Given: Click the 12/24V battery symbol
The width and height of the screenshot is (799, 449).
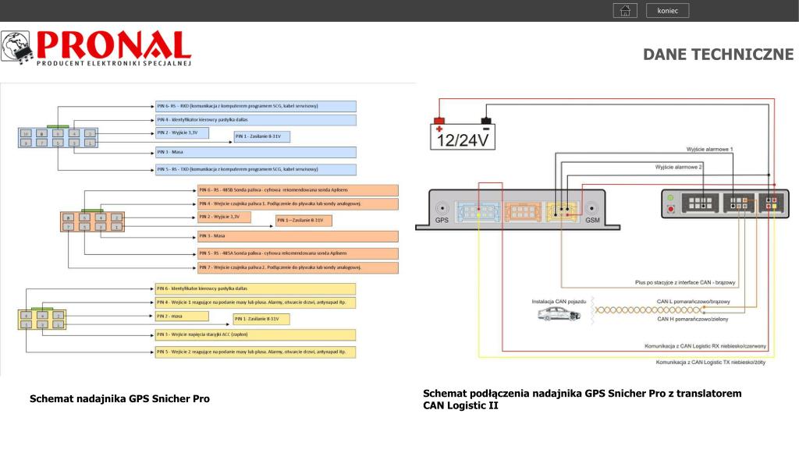Looking at the screenshot, I should click(462, 136).
